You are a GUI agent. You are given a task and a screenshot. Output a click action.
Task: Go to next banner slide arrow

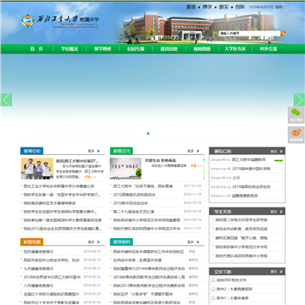click(299, 100)
